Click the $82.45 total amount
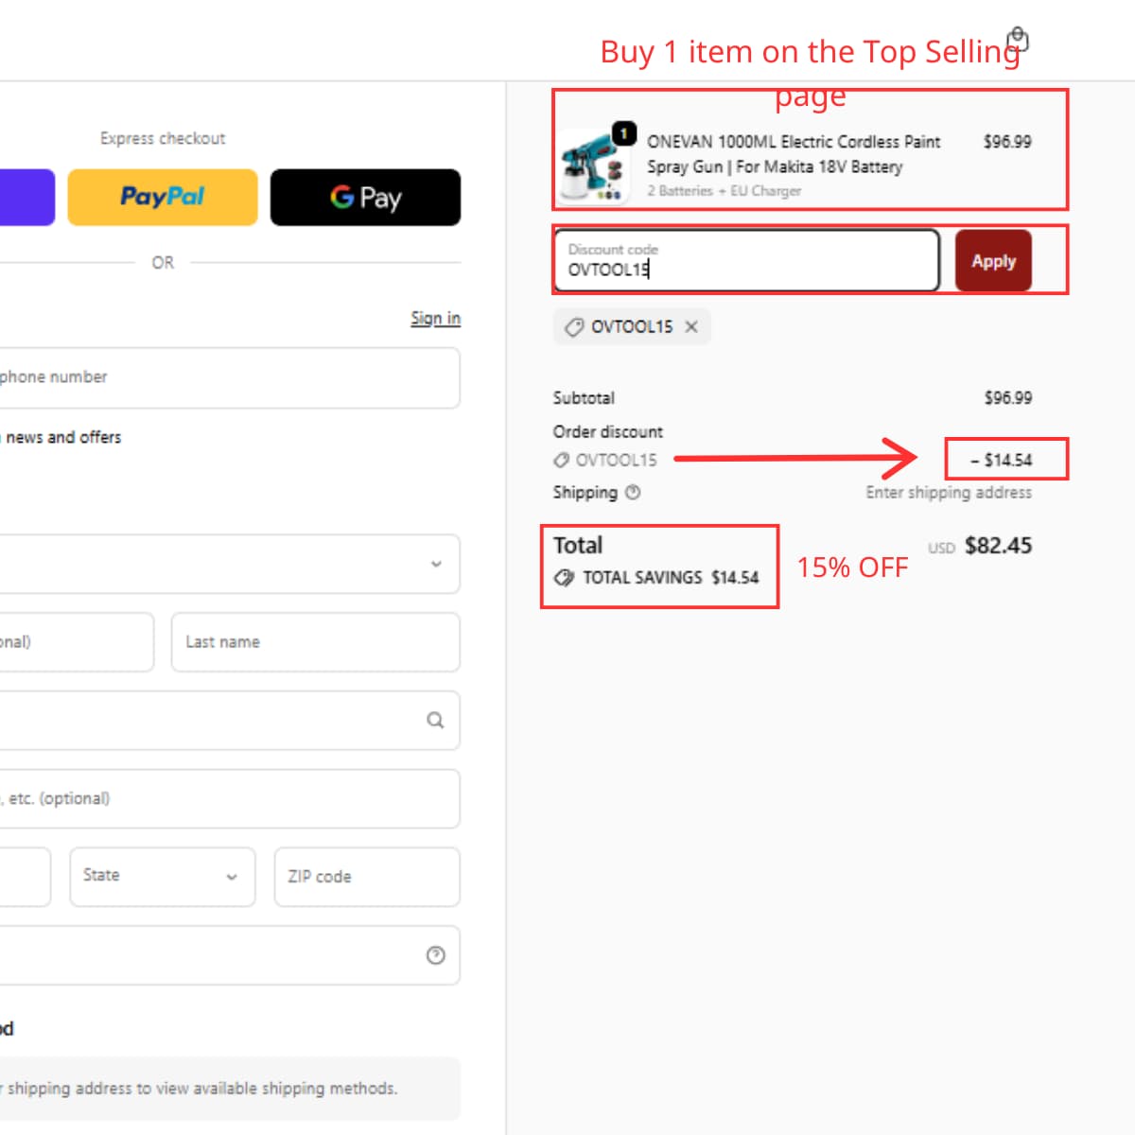The width and height of the screenshot is (1135, 1135). 998,546
